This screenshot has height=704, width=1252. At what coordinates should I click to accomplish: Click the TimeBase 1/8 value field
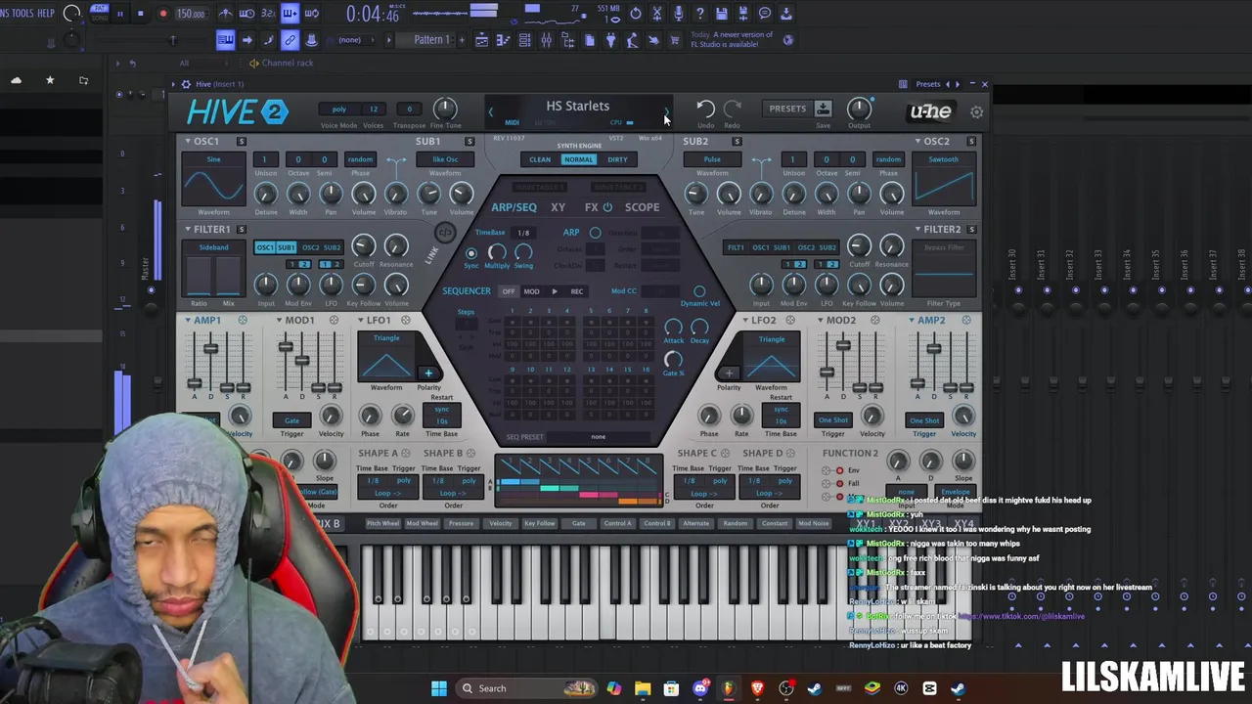[524, 233]
